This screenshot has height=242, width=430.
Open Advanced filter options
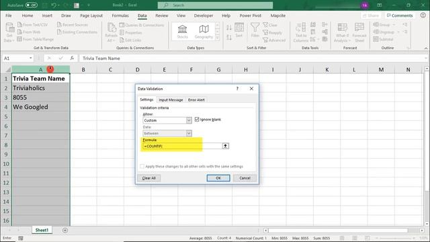click(274, 40)
